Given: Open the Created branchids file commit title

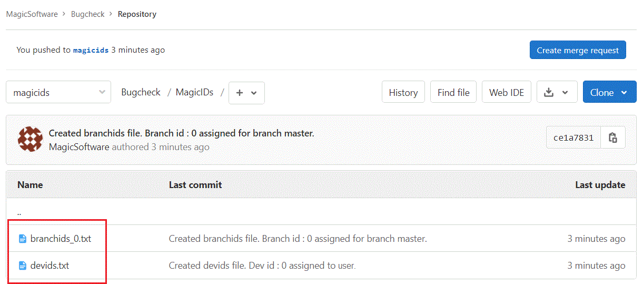Looking at the screenshot, I should [181, 133].
